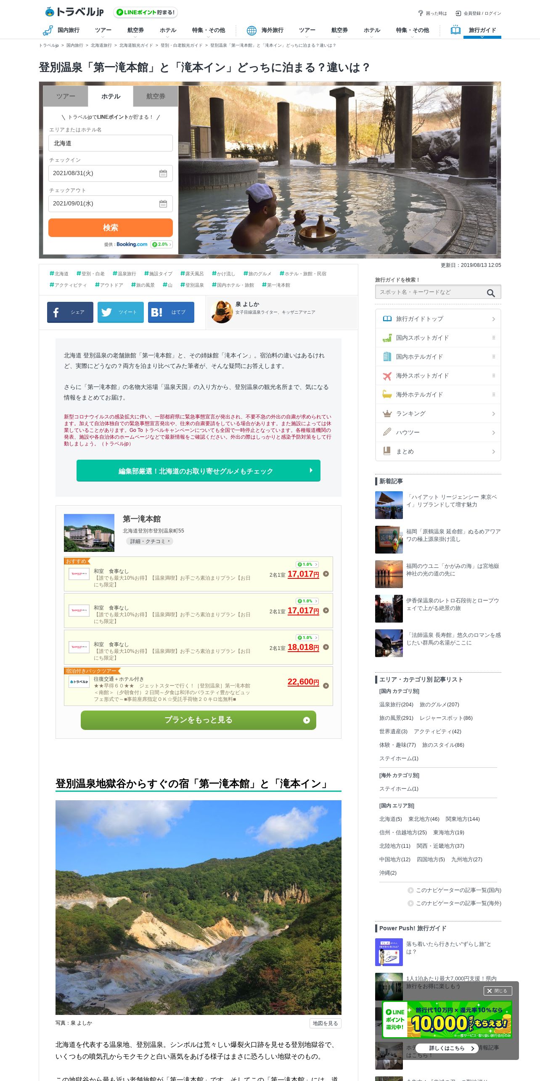540x1081 pixels.
Task: Click the guide search magnifier icon
Action: (491, 293)
